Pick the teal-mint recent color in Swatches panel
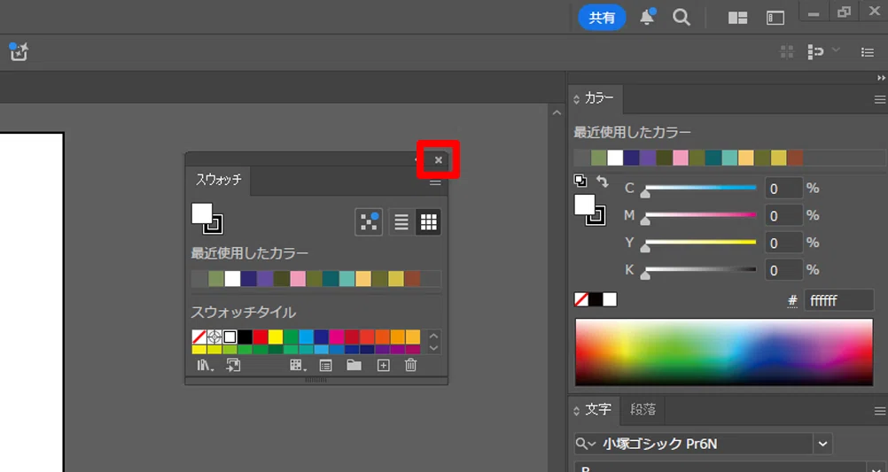 pyautogui.click(x=347, y=278)
